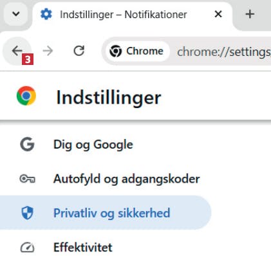
Task: Open the Dig og Google settings section
Action: (93, 144)
